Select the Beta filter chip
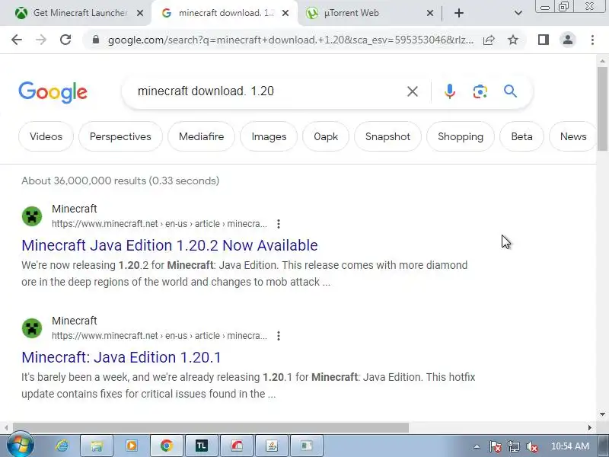Image resolution: width=609 pixels, height=457 pixels. (x=521, y=136)
